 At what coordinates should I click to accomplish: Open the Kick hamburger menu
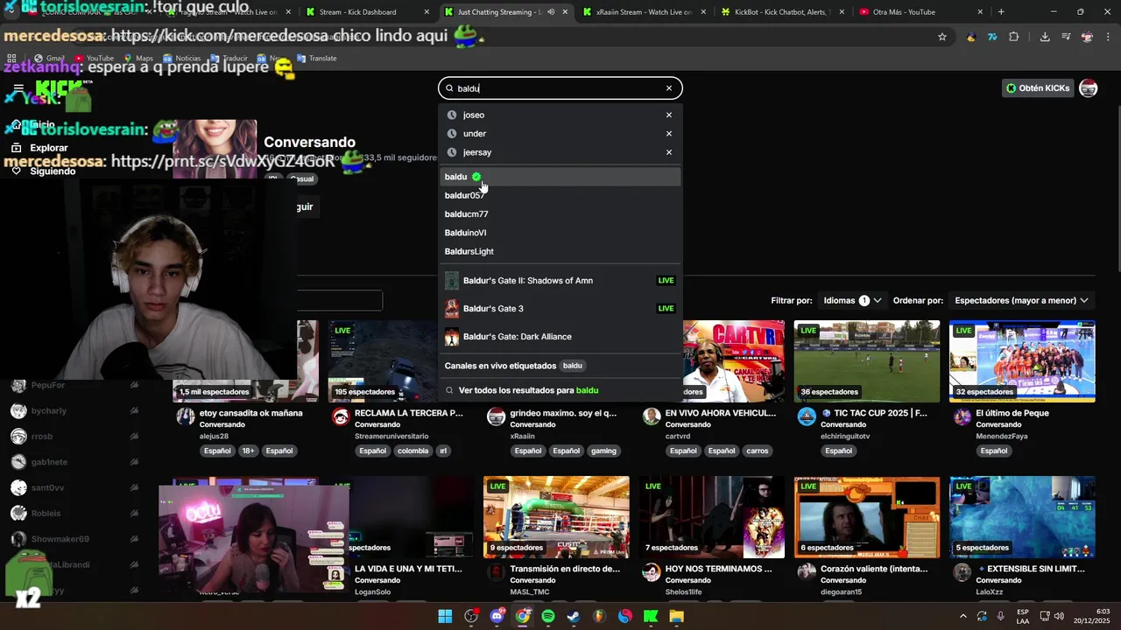pos(18,88)
